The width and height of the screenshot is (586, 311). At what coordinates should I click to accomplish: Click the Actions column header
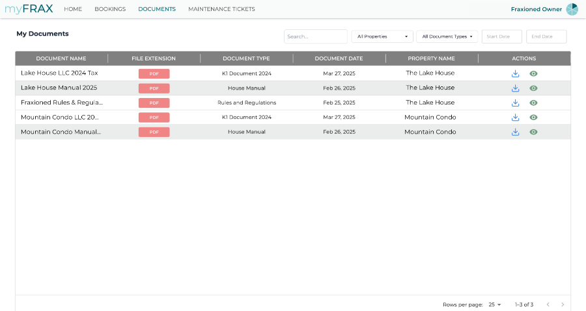coord(524,58)
